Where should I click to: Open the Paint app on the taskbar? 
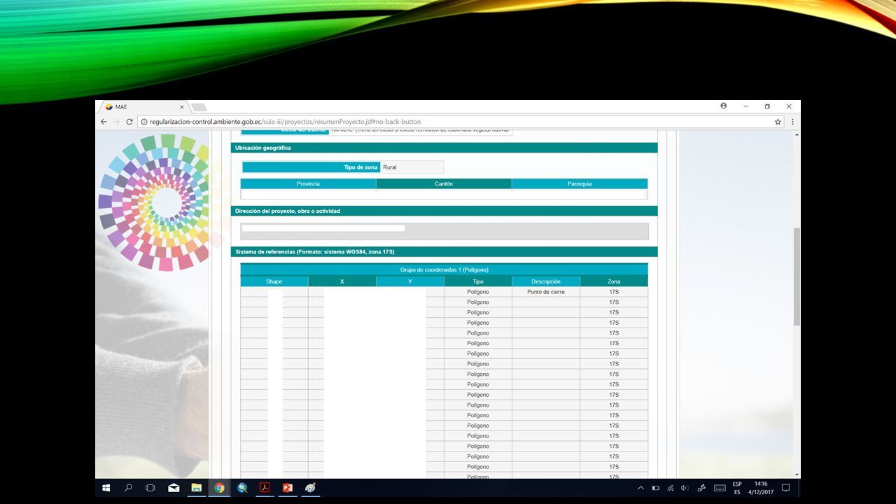point(310,488)
